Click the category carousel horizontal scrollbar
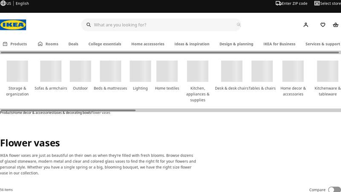341x192 pixels. coord(68,111)
